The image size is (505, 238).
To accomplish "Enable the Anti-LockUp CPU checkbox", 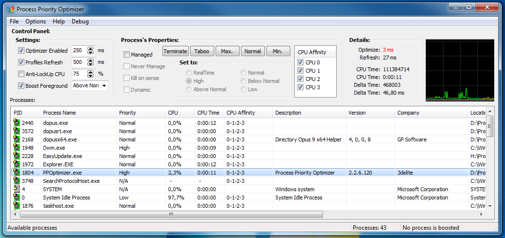I will click(21, 74).
